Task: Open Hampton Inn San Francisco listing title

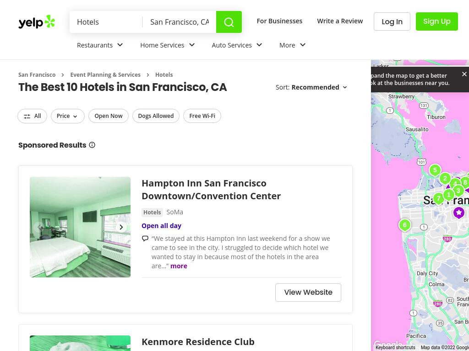Action: [x=211, y=190]
